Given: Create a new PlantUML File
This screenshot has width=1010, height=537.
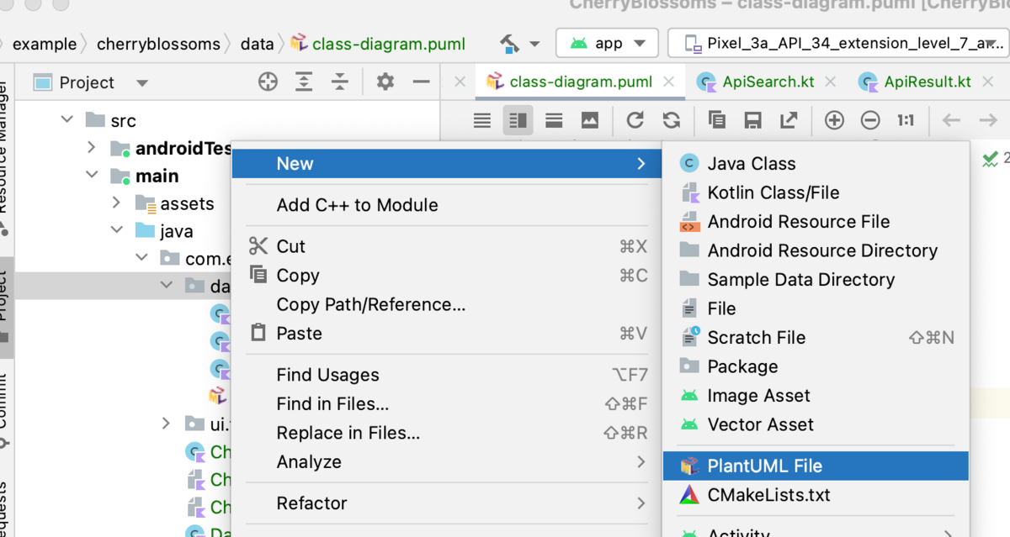Looking at the screenshot, I should [x=816, y=466].
